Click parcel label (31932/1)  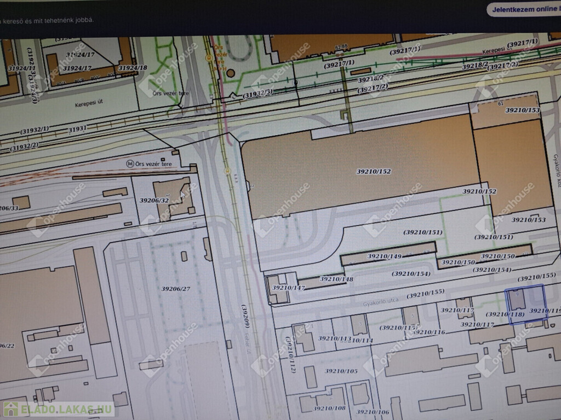(35, 130)
